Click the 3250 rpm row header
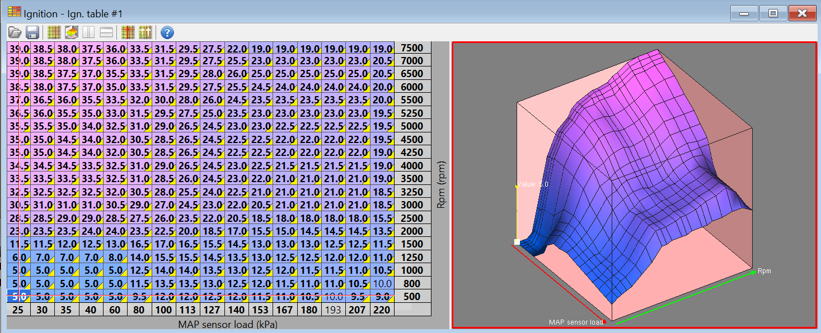Image resolution: width=821 pixels, height=333 pixels. pos(412,191)
